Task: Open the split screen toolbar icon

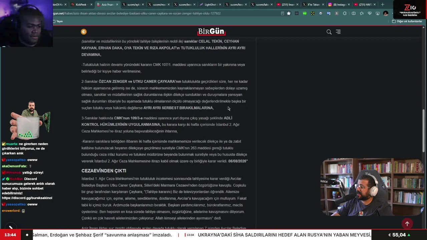Action: click(354, 13)
